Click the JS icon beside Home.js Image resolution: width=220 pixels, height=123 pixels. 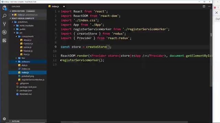pyautogui.click(x=21, y=47)
